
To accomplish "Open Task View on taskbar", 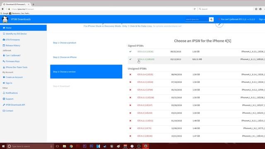I will pyautogui.click(x=58, y=146).
